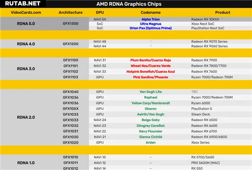Viewport: 252px width, 170px height.
Task: Select the "PlayStation 5" product cell
Action: tap(202, 109)
